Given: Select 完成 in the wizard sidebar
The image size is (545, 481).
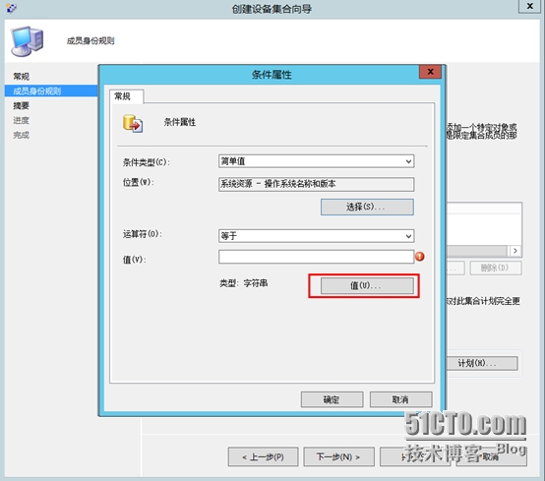Looking at the screenshot, I should click(x=22, y=135).
